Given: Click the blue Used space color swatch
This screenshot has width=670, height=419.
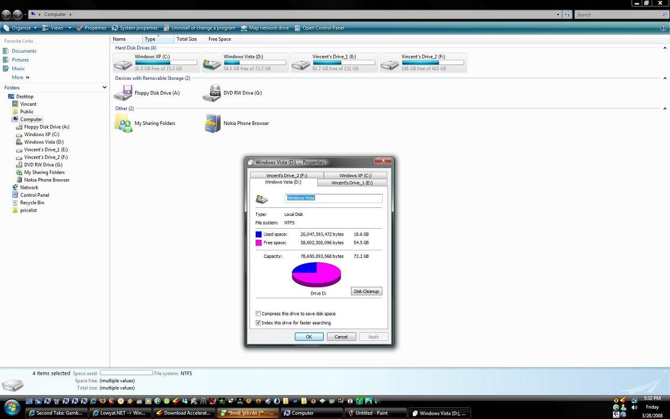Looking at the screenshot, I should [258, 234].
